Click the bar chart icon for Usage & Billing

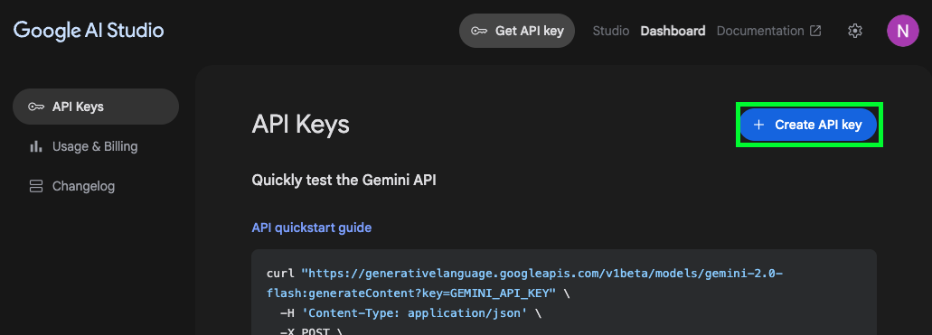pos(35,146)
